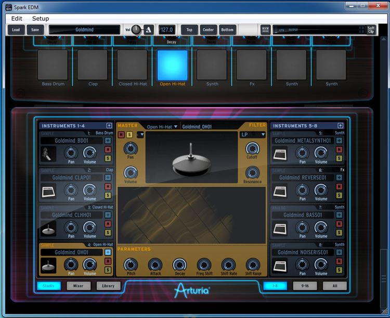
Task: Click the plus icon beside Goldmind_BASS01
Action: [339, 215]
